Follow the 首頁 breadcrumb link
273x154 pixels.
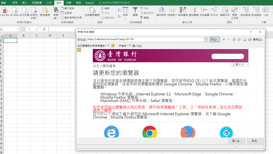coord(96,66)
